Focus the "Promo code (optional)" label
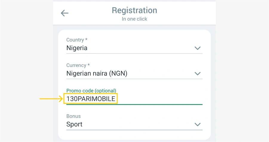 pos(91,91)
